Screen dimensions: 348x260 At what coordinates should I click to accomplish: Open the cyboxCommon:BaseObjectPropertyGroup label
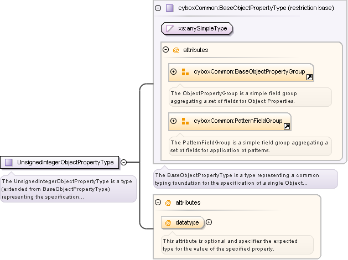point(249,72)
